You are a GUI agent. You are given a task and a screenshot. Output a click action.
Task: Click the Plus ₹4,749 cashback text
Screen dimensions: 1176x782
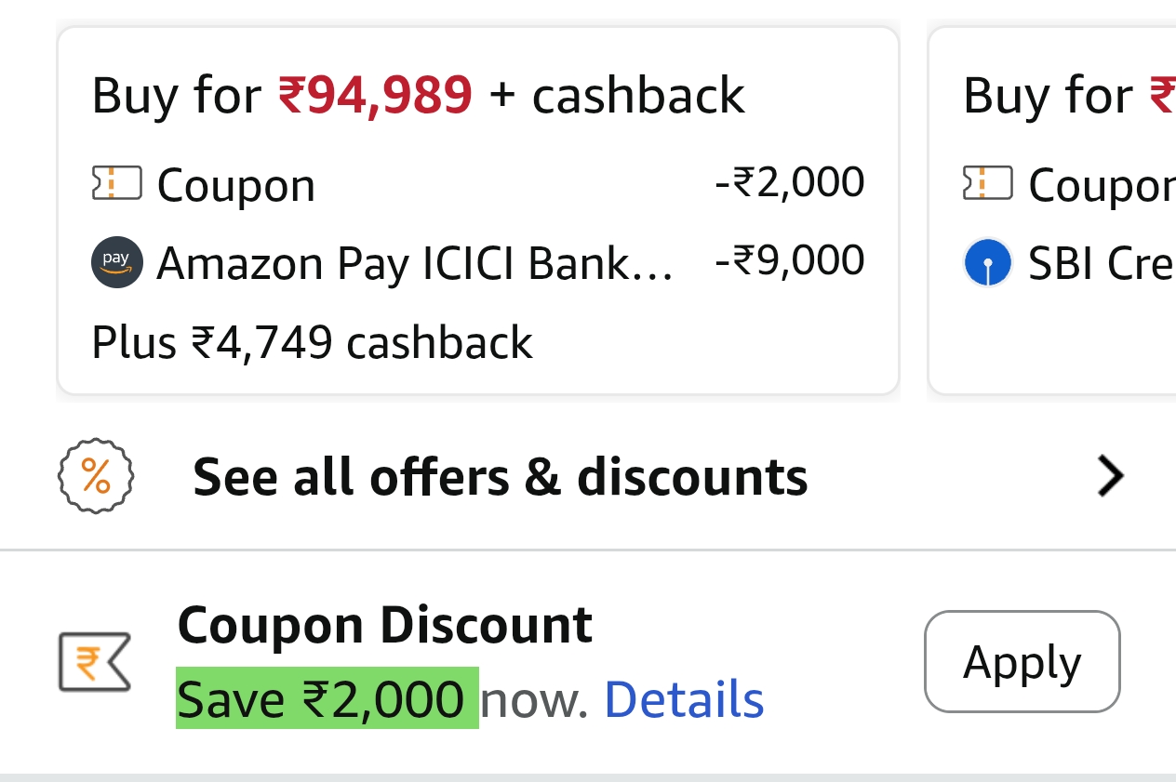pos(313,342)
